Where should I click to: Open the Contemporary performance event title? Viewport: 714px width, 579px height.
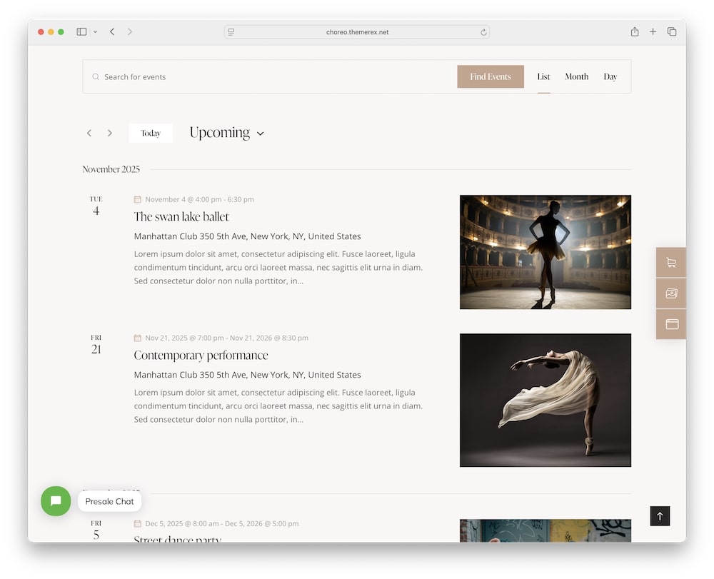(x=201, y=355)
